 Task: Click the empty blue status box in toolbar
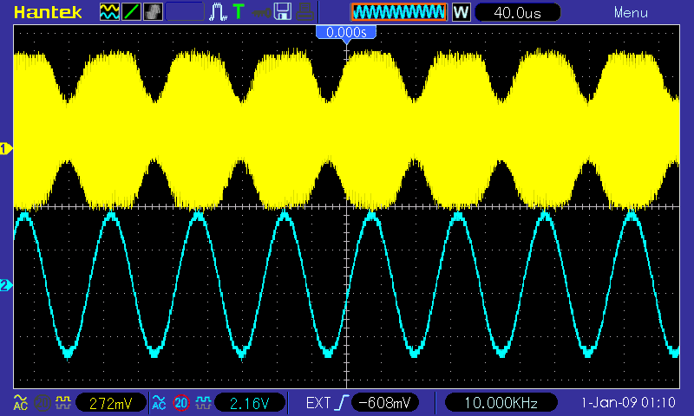(x=185, y=12)
